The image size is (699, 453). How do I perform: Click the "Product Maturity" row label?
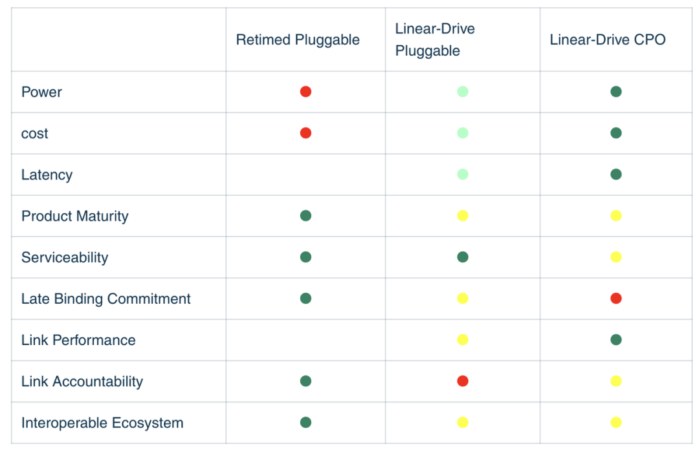75,216
